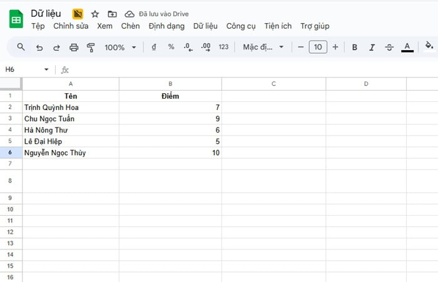Click the redo arrow icon
Viewport: 438px width, 282px height.
pyautogui.click(x=56, y=47)
